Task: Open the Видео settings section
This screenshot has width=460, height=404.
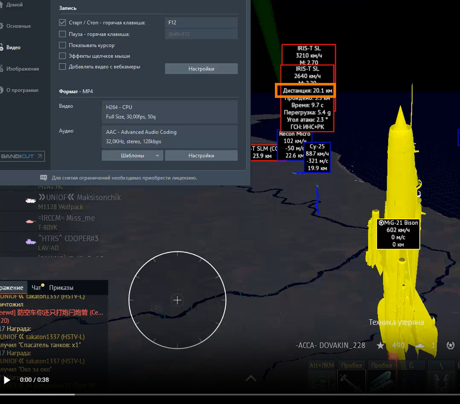Action: click(13, 47)
